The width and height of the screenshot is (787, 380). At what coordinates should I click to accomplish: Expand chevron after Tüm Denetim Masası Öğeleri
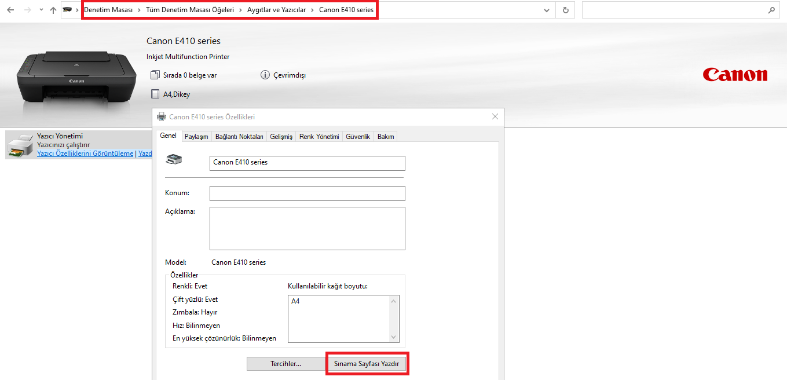point(241,10)
